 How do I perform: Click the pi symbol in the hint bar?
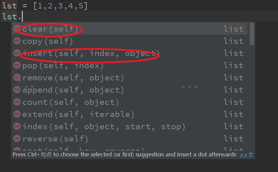tap(251, 155)
